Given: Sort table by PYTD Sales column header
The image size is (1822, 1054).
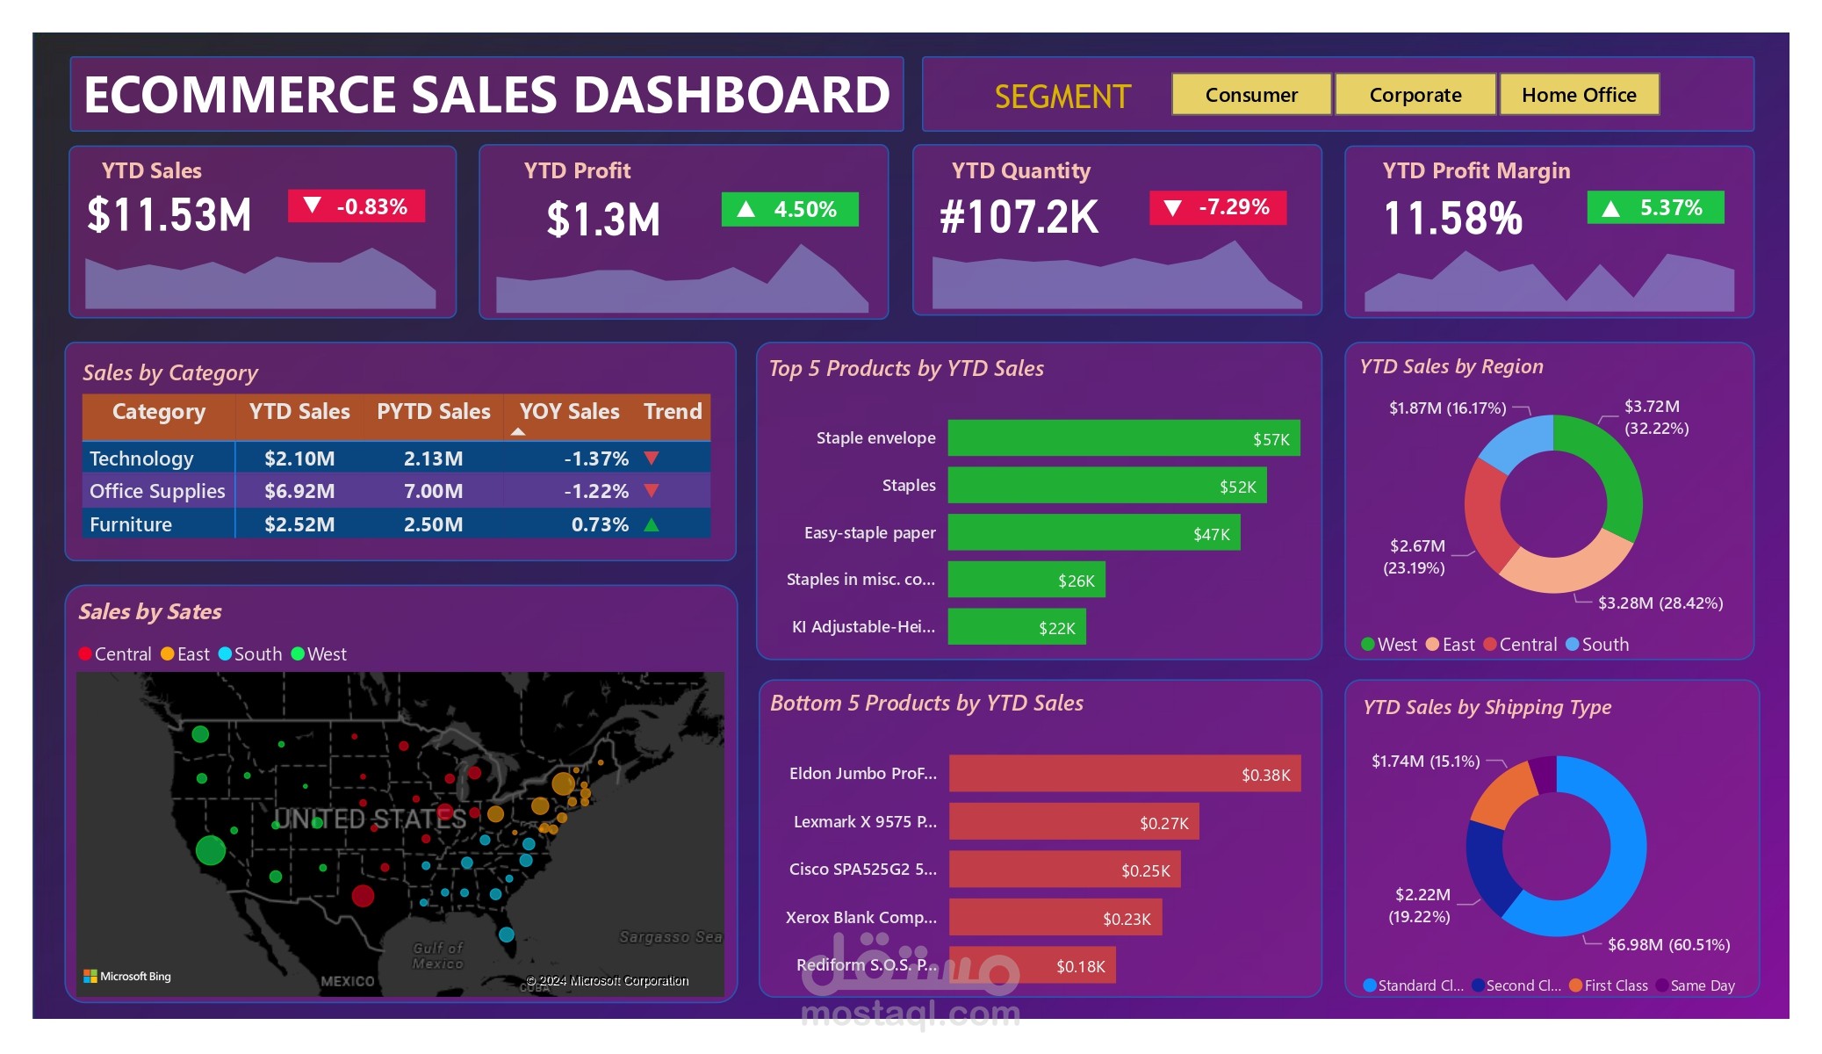Looking at the screenshot, I should [433, 411].
